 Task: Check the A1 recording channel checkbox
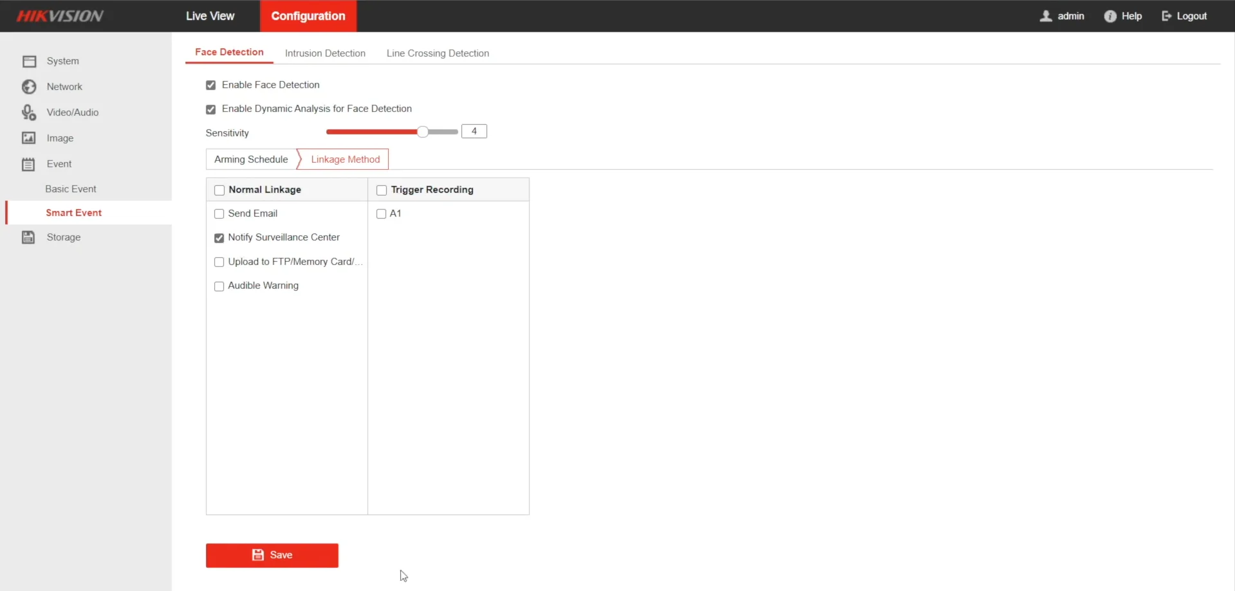coord(381,214)
